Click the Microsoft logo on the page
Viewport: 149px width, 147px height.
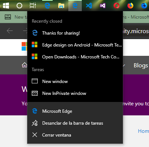[x=24, y=46]
